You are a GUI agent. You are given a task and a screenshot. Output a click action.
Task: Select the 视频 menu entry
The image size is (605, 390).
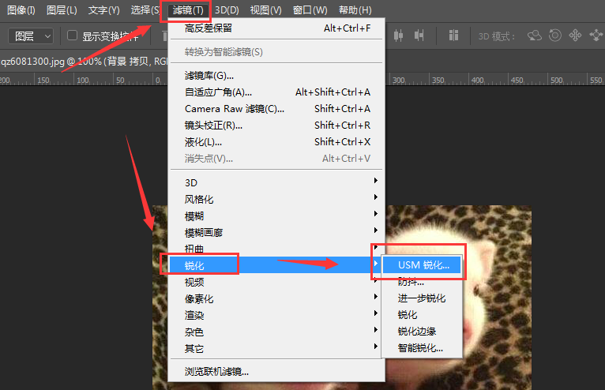276,282
